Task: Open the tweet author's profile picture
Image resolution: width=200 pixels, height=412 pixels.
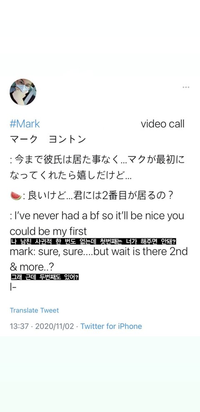Action: click(x=23, y=92)
